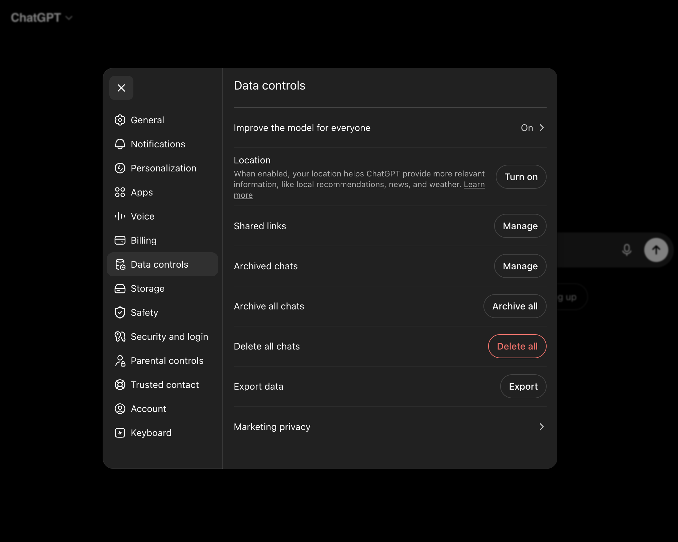The image size is (678, 542).
Task: Click the Apps grid icon
Action: click(120, 192)
